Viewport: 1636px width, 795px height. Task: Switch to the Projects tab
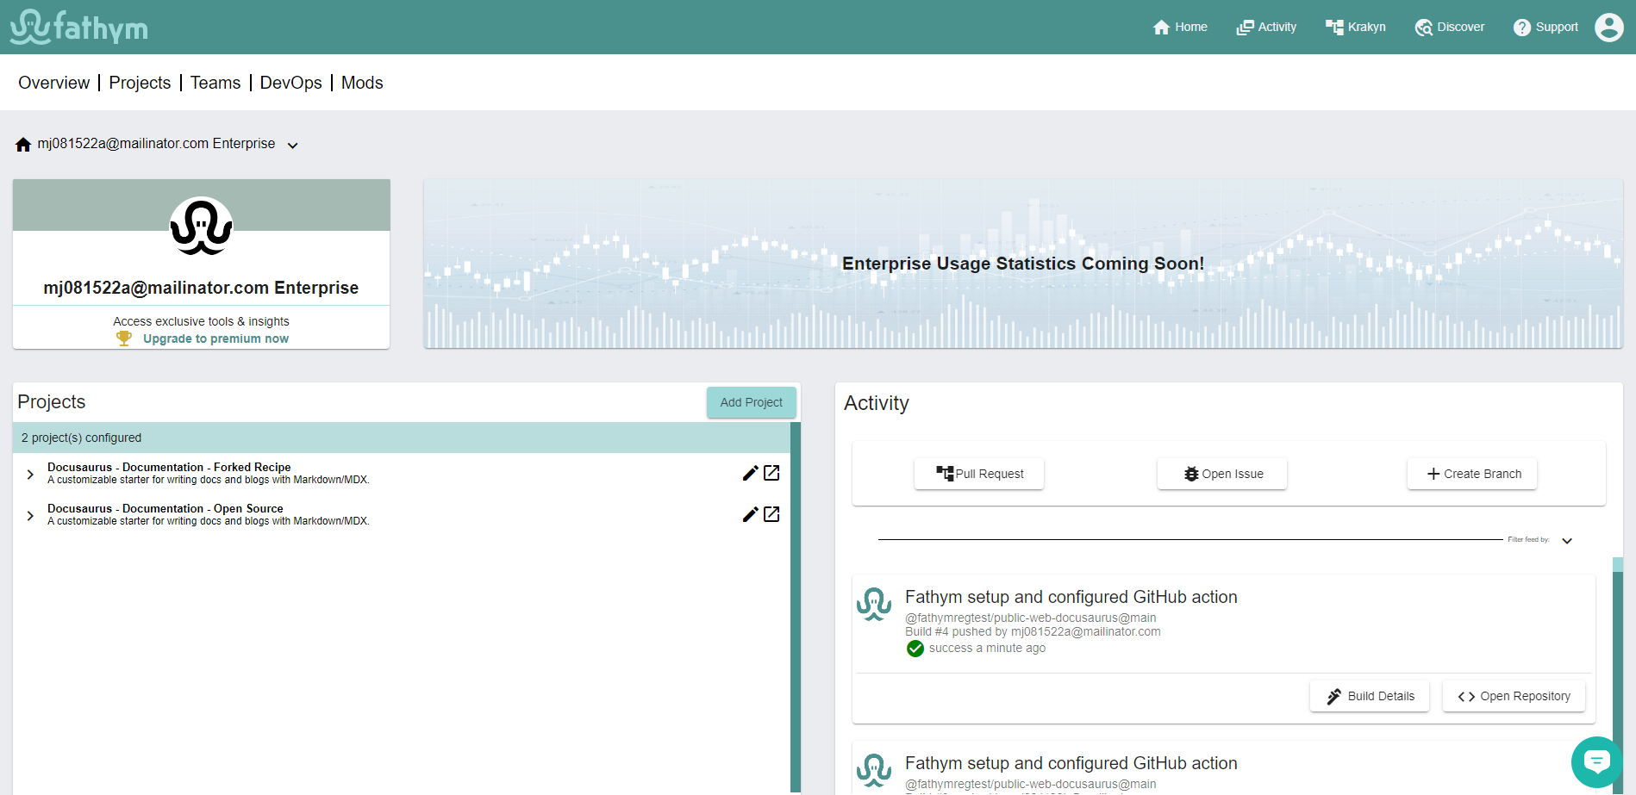pos(140,83)
